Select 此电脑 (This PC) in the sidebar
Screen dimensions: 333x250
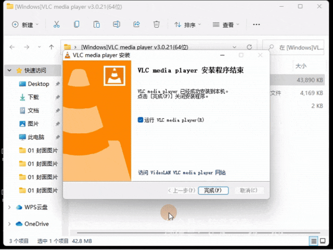32,137
